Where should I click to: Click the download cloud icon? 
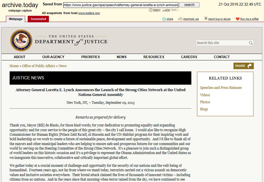[180, 19]
